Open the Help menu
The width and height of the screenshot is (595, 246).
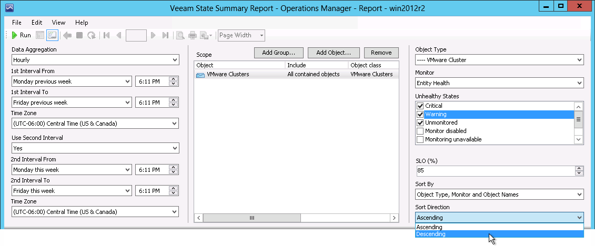pos(82,23)
